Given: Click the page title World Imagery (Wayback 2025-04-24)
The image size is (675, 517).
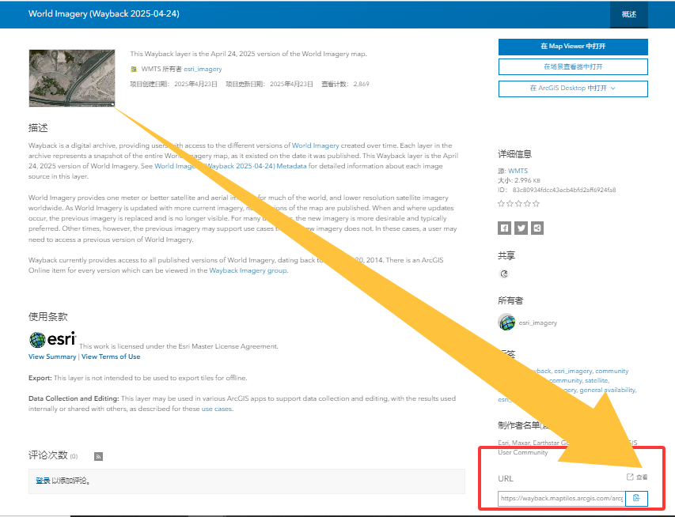Looking at the screenshot, I should [x=104, y=13].
